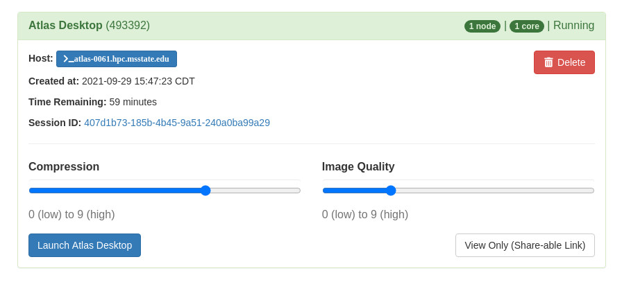
Task: Click the Created at timestamp text
Action: [x=138, y=81]
